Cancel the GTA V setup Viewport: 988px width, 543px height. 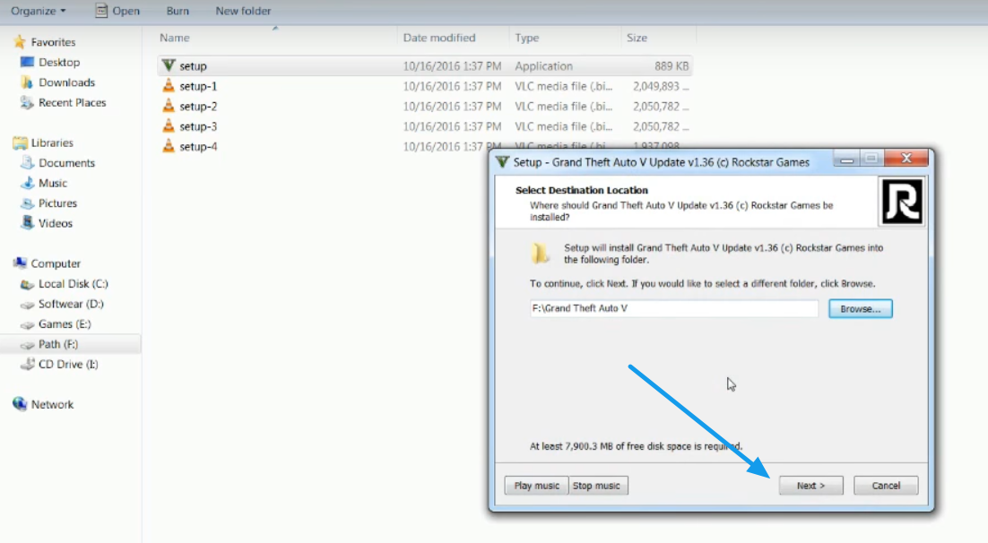point(886,486)
